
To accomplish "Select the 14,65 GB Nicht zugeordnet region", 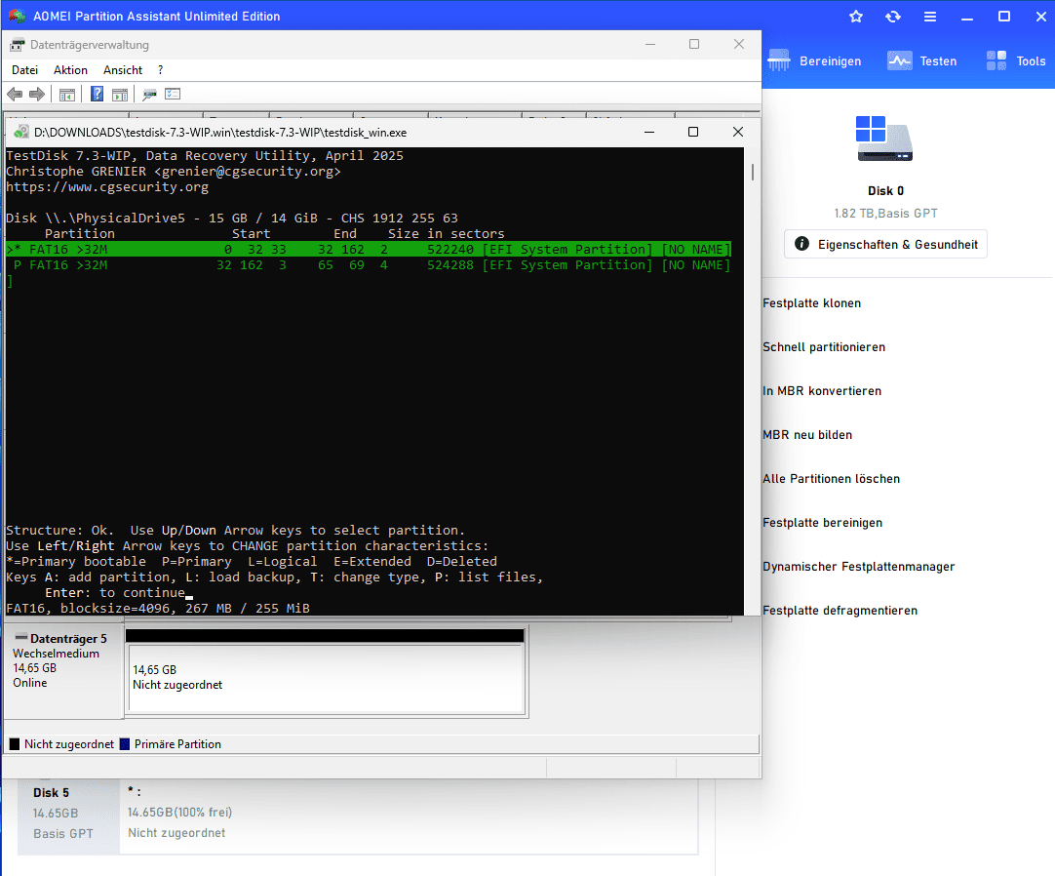I will (x=326, y=678).
